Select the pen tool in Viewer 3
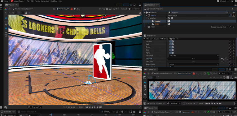Image resolution: width=237 pixels, height=116 pixels. tap(145, 94)
